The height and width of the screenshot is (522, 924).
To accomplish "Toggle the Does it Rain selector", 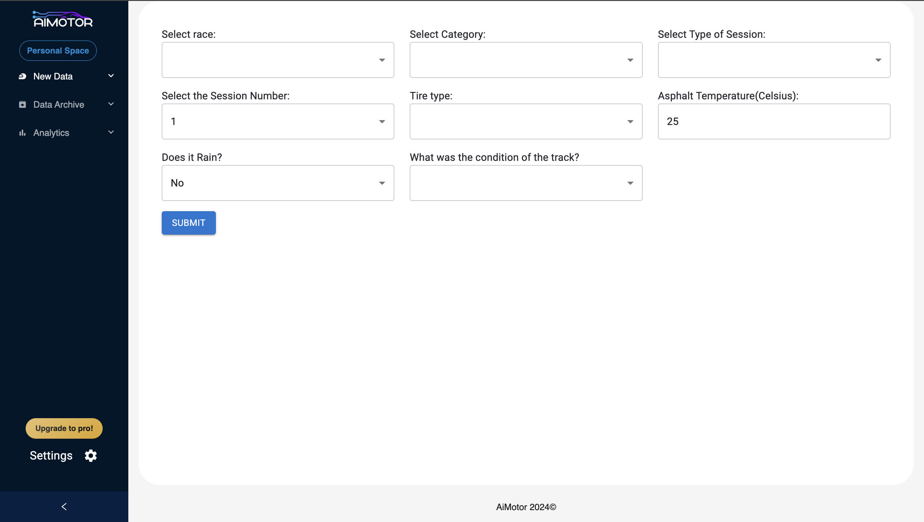I will pos(278,183).
